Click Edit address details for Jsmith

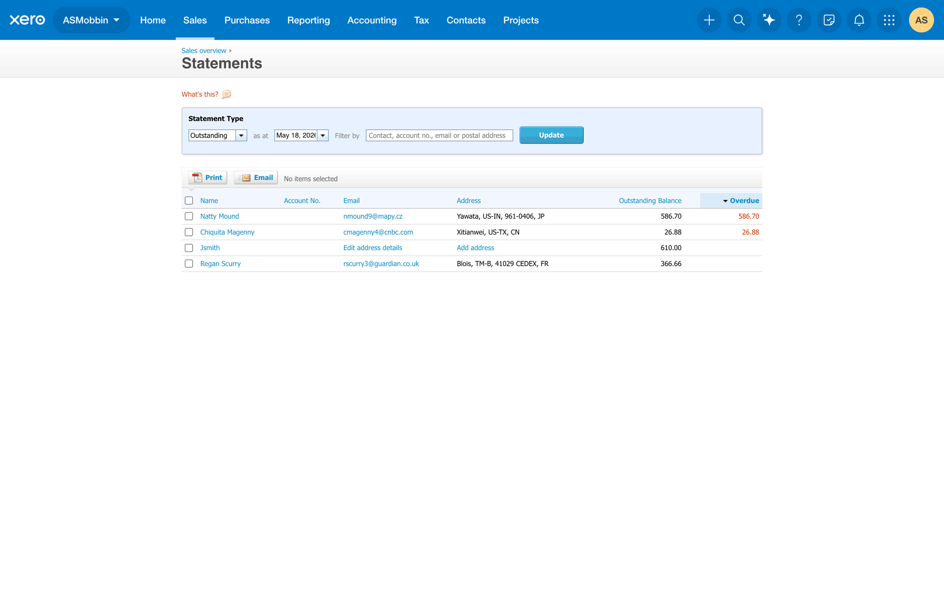(373, 248)
